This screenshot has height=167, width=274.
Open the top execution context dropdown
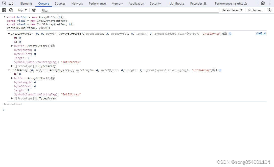click(x=22, y=10)
